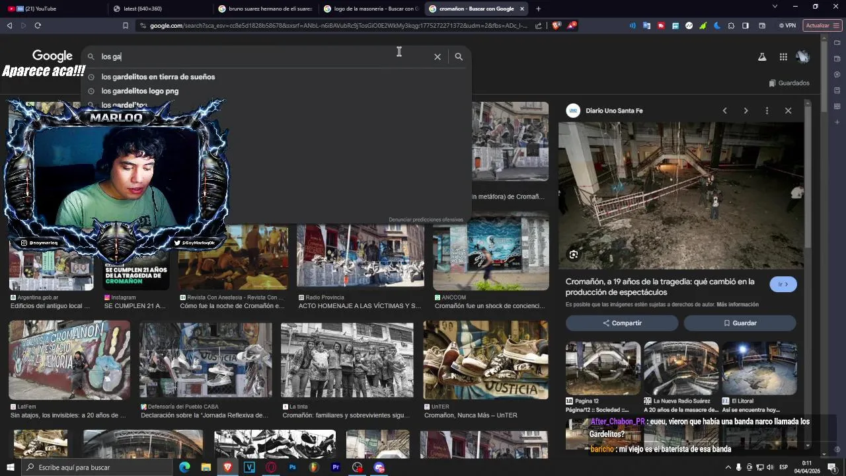
Task: Click the address bar URL
Action: point(338,26)
